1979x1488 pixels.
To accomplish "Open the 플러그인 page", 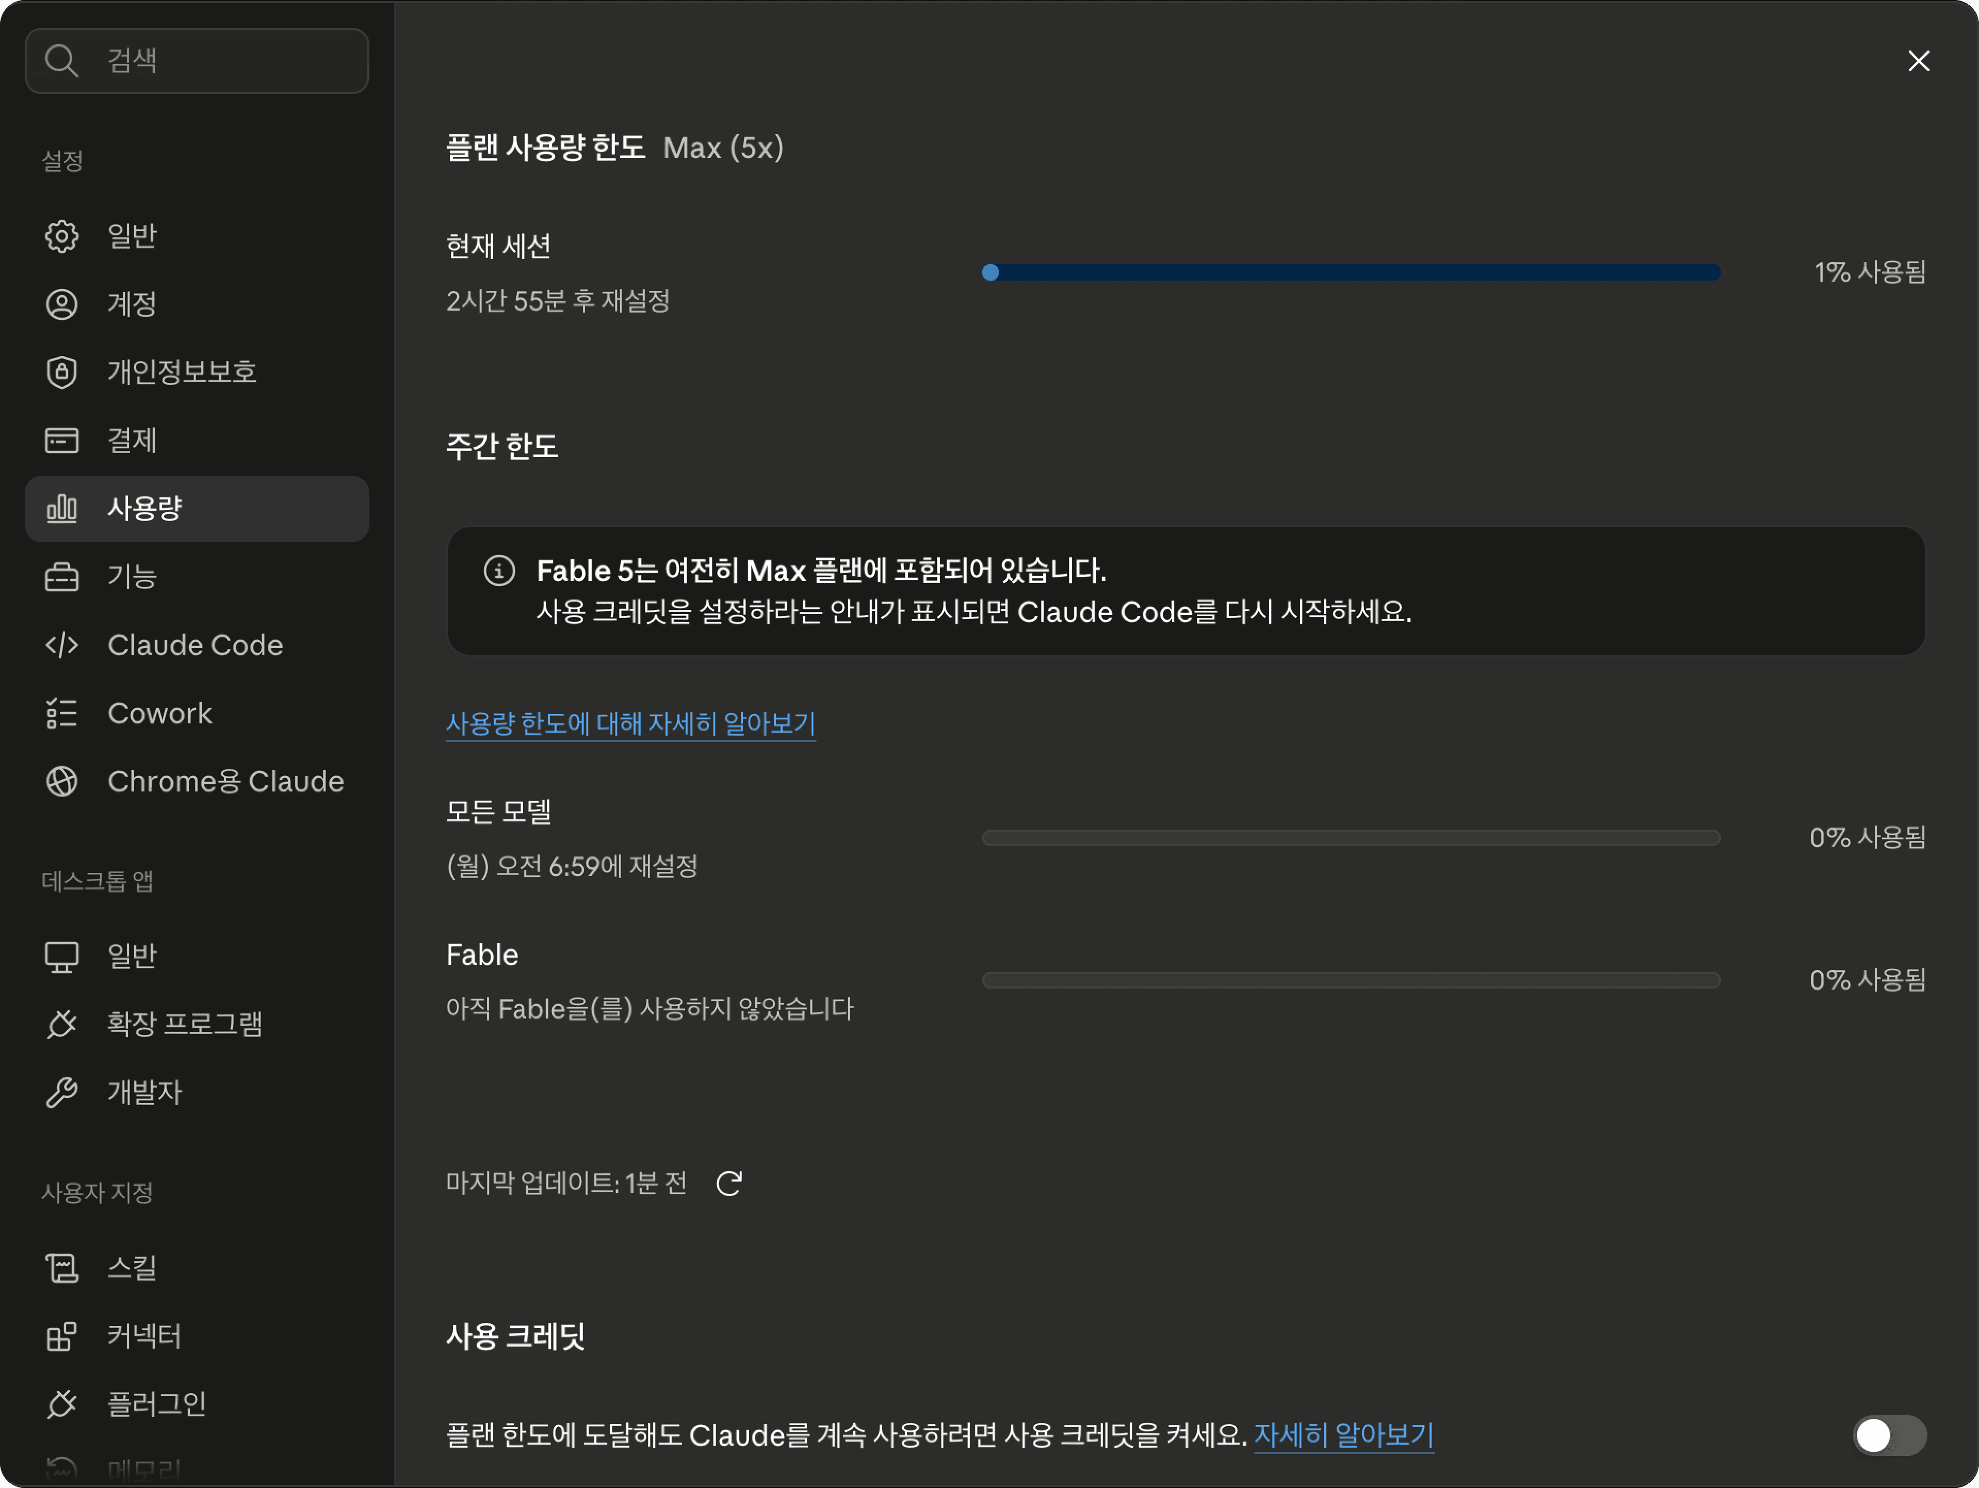I will click(197, 1404).
